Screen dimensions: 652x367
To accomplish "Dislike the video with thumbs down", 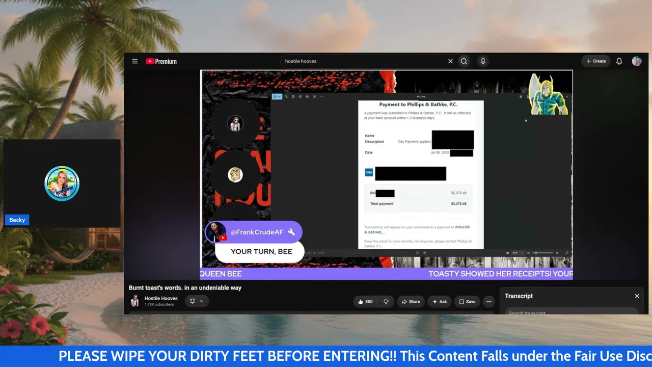I will coord(386,302).
